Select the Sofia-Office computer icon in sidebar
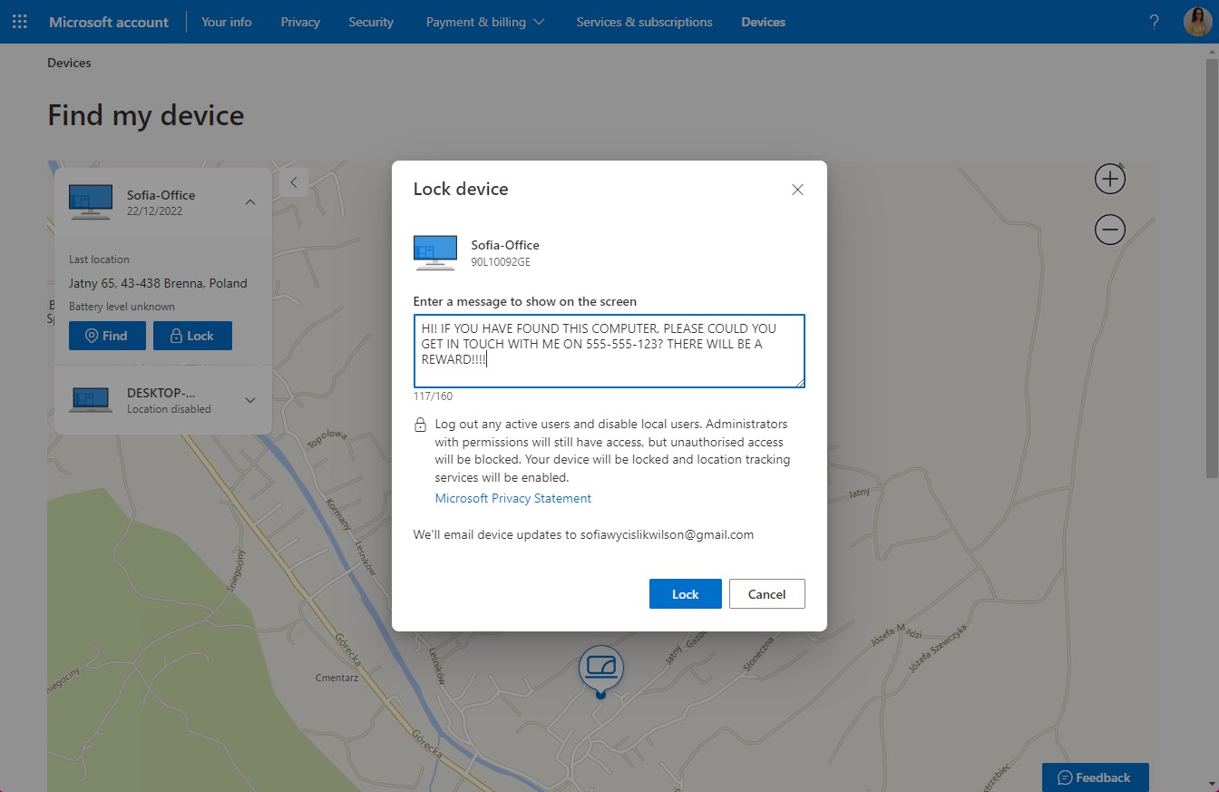This screenshot has height=792, width=1219. [91, 202]
